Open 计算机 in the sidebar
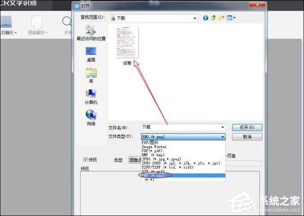Viewport: 304px width, 216px height. tap(91, 97)
